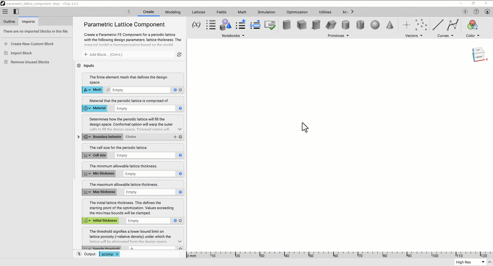Show next ribbon tabs with right chevron
Image resolution: width=493 pixels, height=266 pixels.
coord(352,12)
